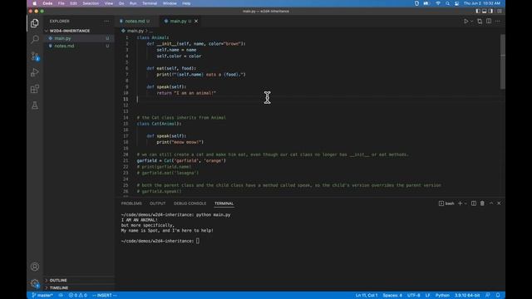Kill terminal with trash icon
Image resolution: width=532 pixels, height=299 pixels.
[x=482, y=203]
